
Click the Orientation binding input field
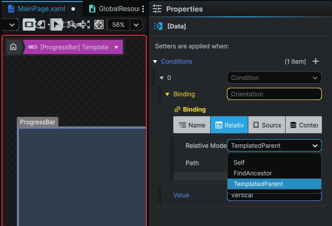274,94
